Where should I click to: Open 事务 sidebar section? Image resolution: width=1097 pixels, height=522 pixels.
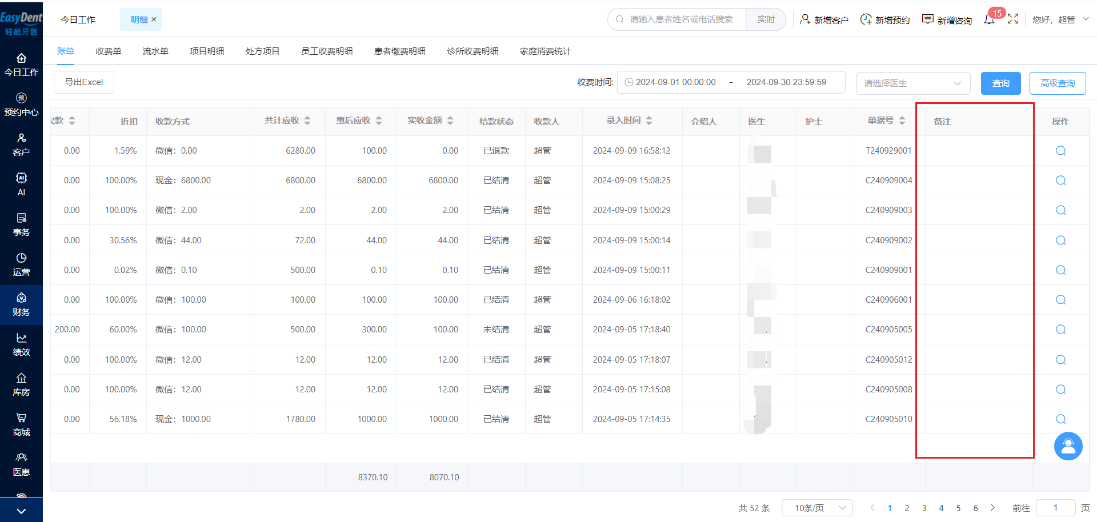point(21,224)
